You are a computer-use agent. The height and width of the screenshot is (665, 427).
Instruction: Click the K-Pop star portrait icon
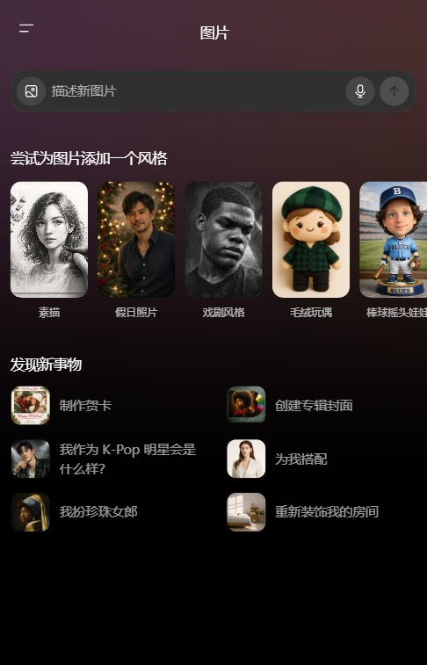[x=31, y=459]
